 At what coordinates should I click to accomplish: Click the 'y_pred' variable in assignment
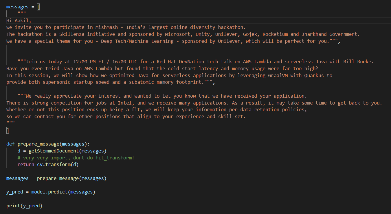[x=15, y=192]
